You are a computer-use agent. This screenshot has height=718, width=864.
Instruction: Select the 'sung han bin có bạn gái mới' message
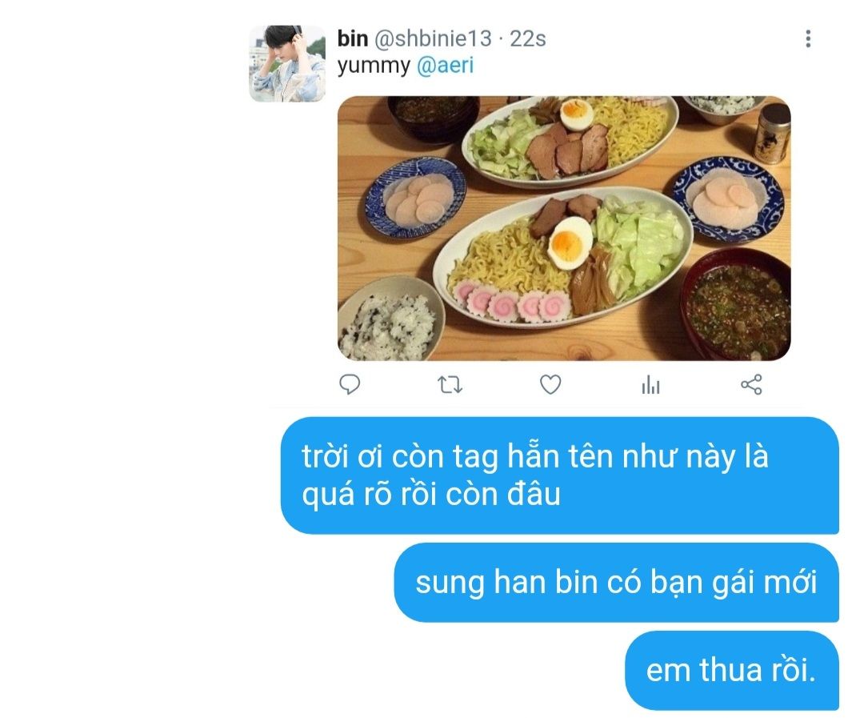[617, 583]
